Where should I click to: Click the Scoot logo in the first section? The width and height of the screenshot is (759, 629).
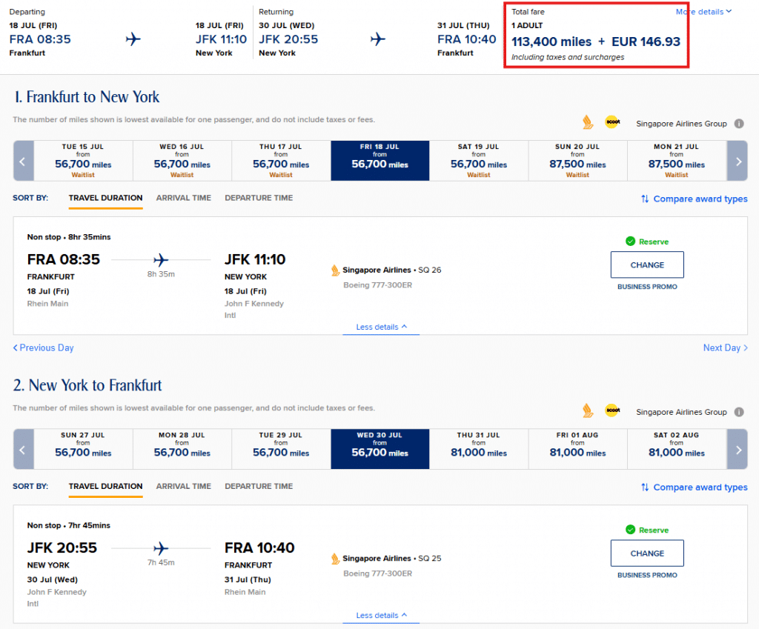click(611, 122)
